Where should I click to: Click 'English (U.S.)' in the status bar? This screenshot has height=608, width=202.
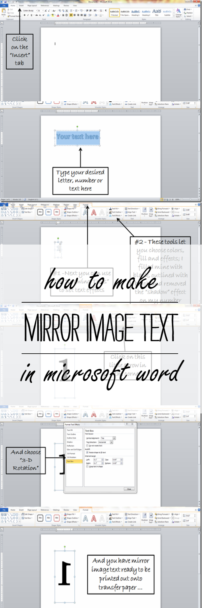[x=33, y=200]
